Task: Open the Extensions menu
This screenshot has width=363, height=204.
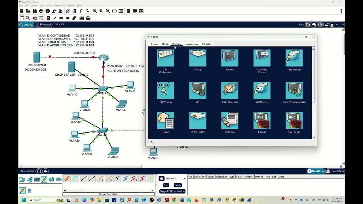Action: click(60, 6)
